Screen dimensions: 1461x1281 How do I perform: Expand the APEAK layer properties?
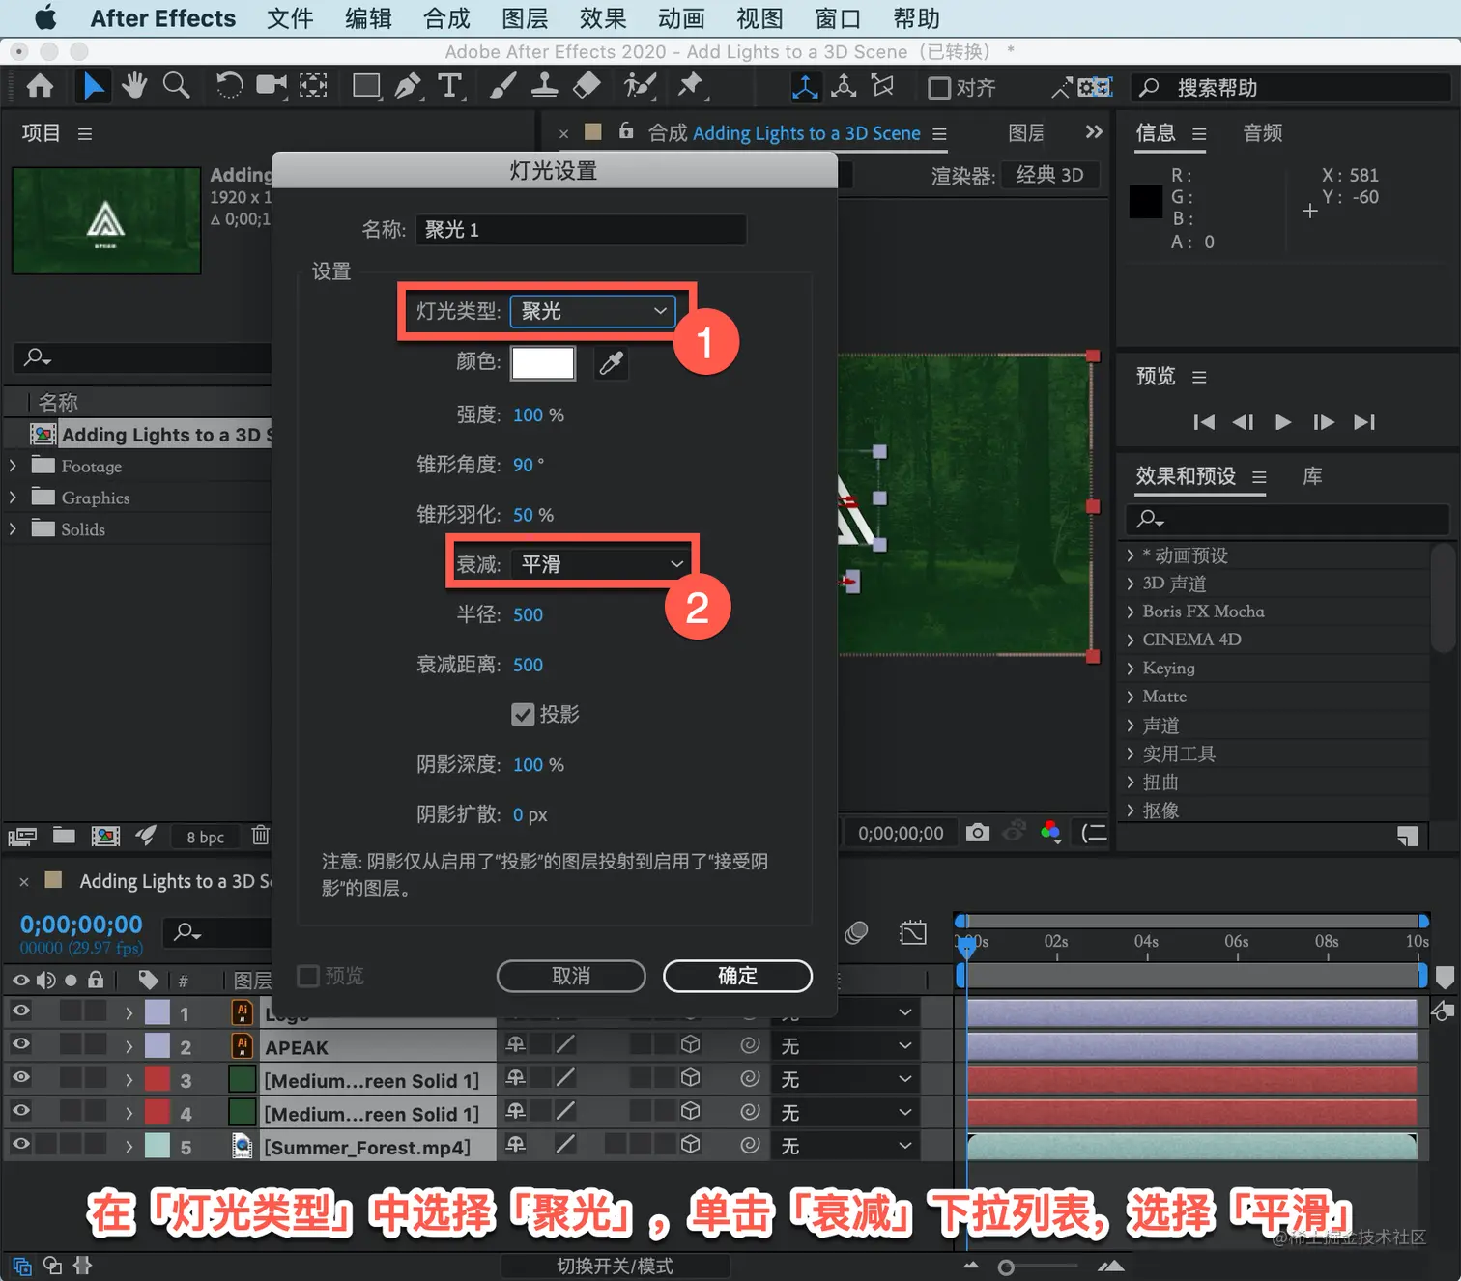(x=129, y=1046)
